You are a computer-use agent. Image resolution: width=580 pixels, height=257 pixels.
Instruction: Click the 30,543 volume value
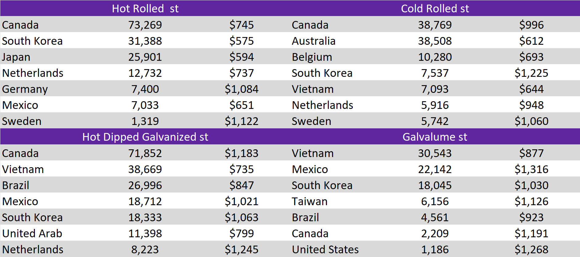pos(435,153)
